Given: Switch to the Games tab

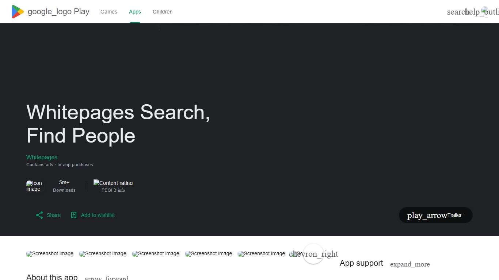Looking at the screenshot, I should pos(108,11).
